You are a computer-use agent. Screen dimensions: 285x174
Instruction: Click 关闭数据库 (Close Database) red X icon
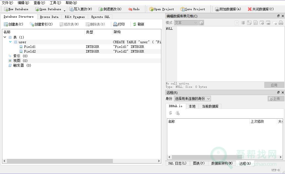coord(249,9)
